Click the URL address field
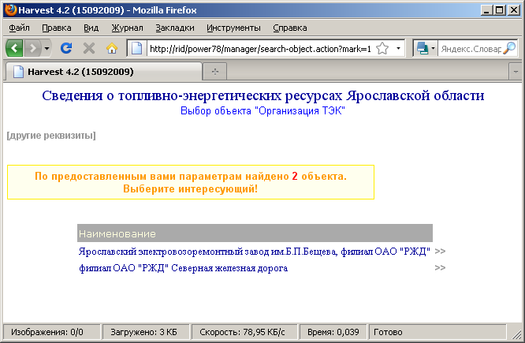 click(x=260, y=49)
